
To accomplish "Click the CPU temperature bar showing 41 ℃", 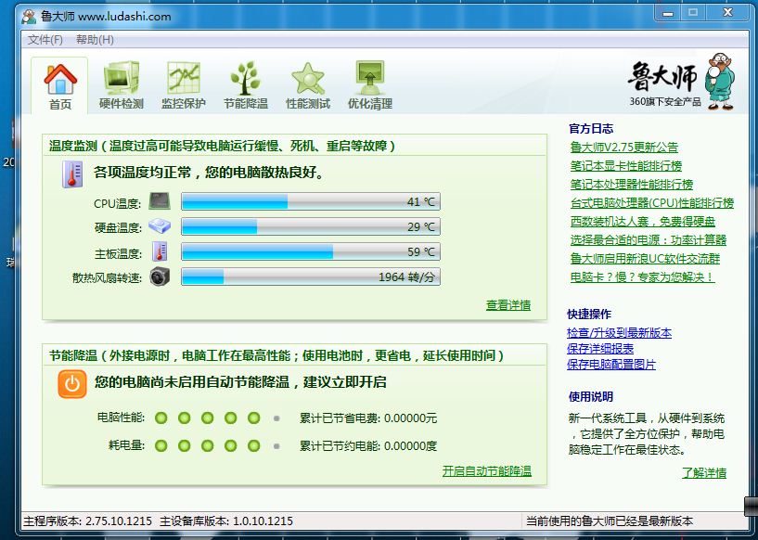I will click(311, 201).
